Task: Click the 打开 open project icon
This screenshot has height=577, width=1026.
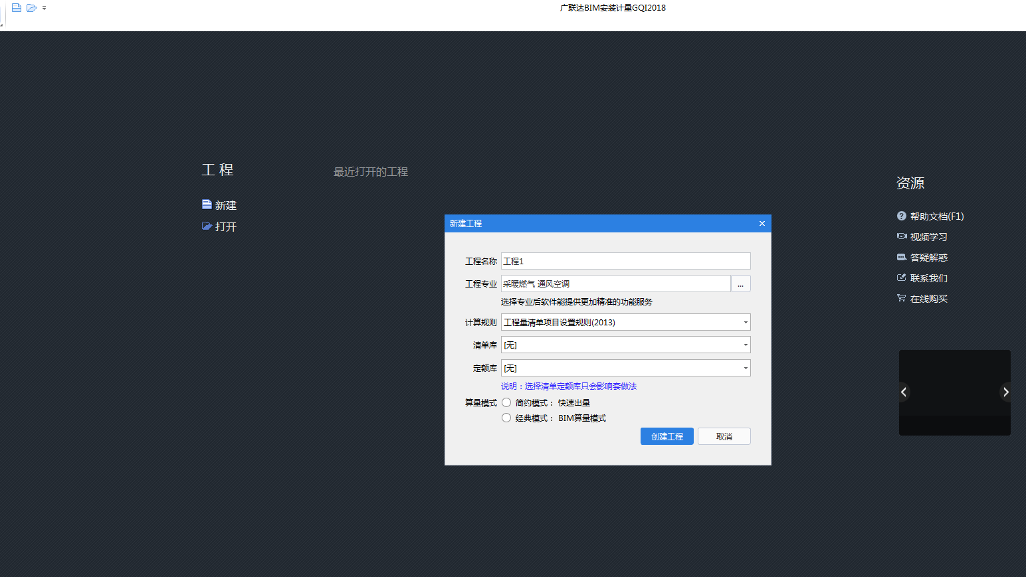Action: [x=207, y=226]
